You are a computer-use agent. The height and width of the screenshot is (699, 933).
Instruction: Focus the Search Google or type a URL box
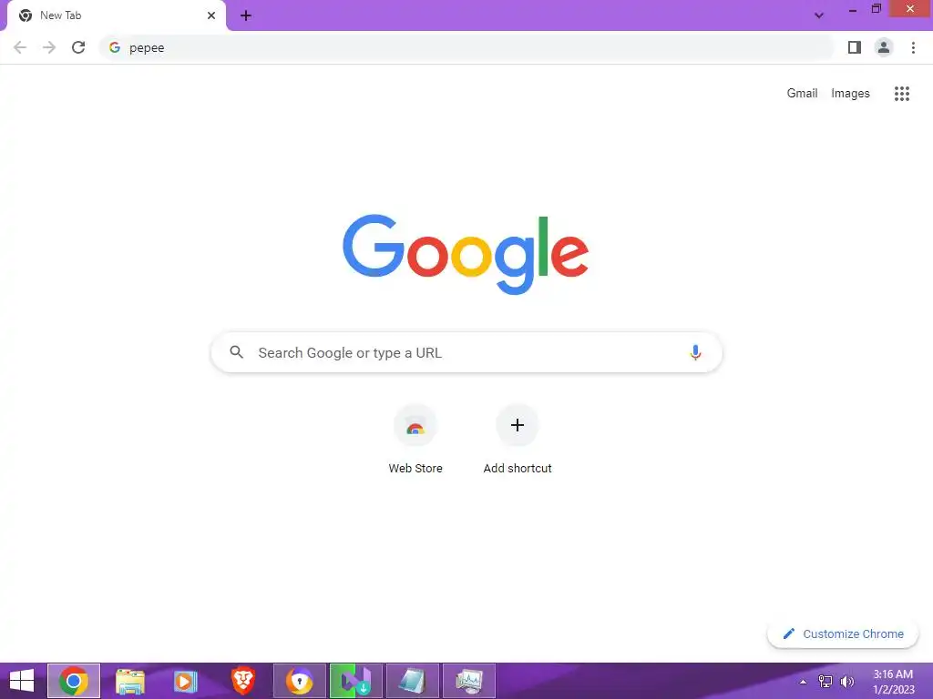(466, 352)
